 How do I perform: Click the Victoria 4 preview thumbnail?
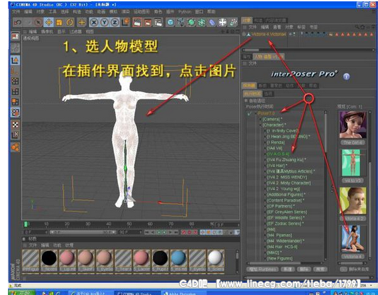tap(353, 239)
